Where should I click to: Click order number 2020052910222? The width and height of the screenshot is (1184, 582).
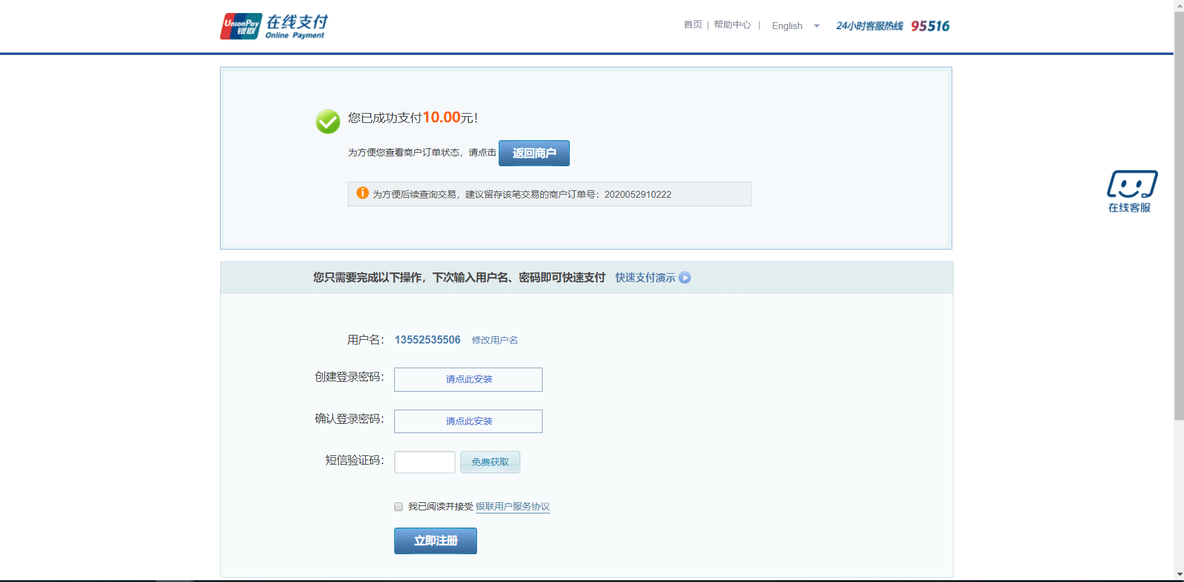point(638,195)
